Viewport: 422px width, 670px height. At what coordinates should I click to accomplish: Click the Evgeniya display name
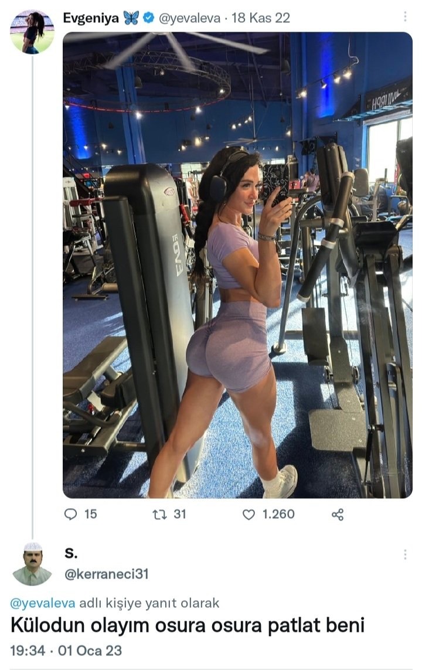[x=90, y=18]
